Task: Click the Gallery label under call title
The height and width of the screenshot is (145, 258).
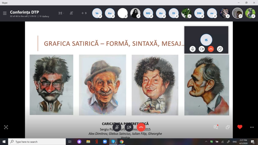Action: (x=45, y=17)
